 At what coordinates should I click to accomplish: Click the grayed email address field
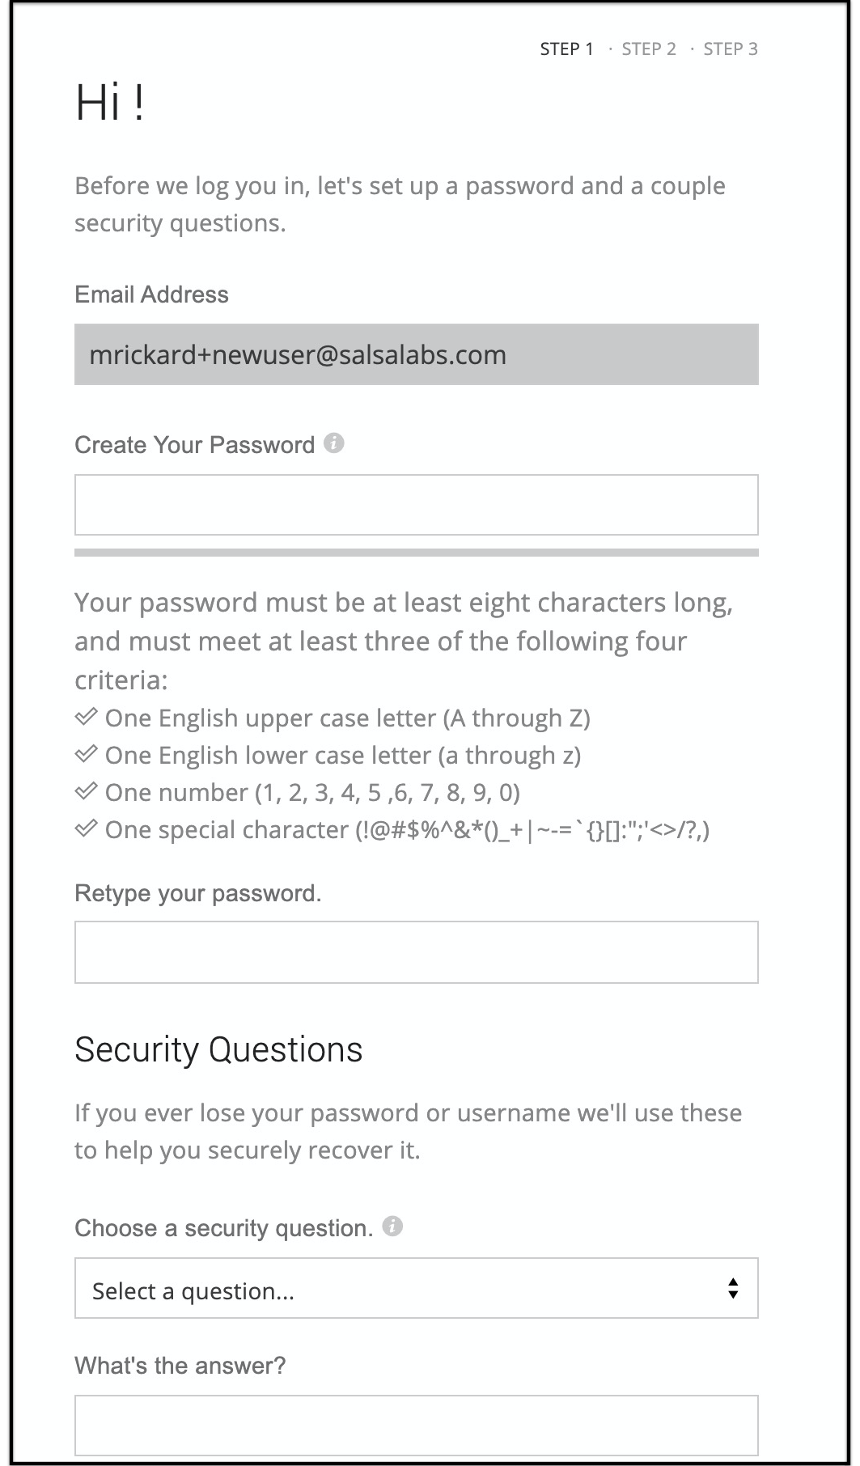(417, 354)
